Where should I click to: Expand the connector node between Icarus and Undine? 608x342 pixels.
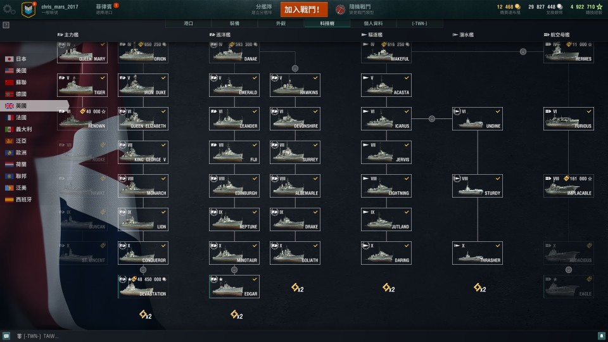(432, 118)
